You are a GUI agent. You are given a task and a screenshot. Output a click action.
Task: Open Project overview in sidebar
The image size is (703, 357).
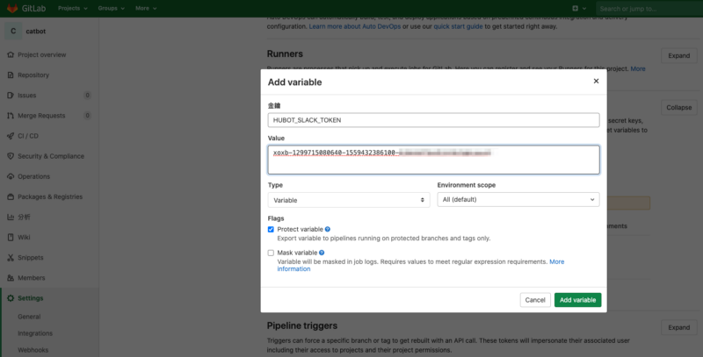41,54
